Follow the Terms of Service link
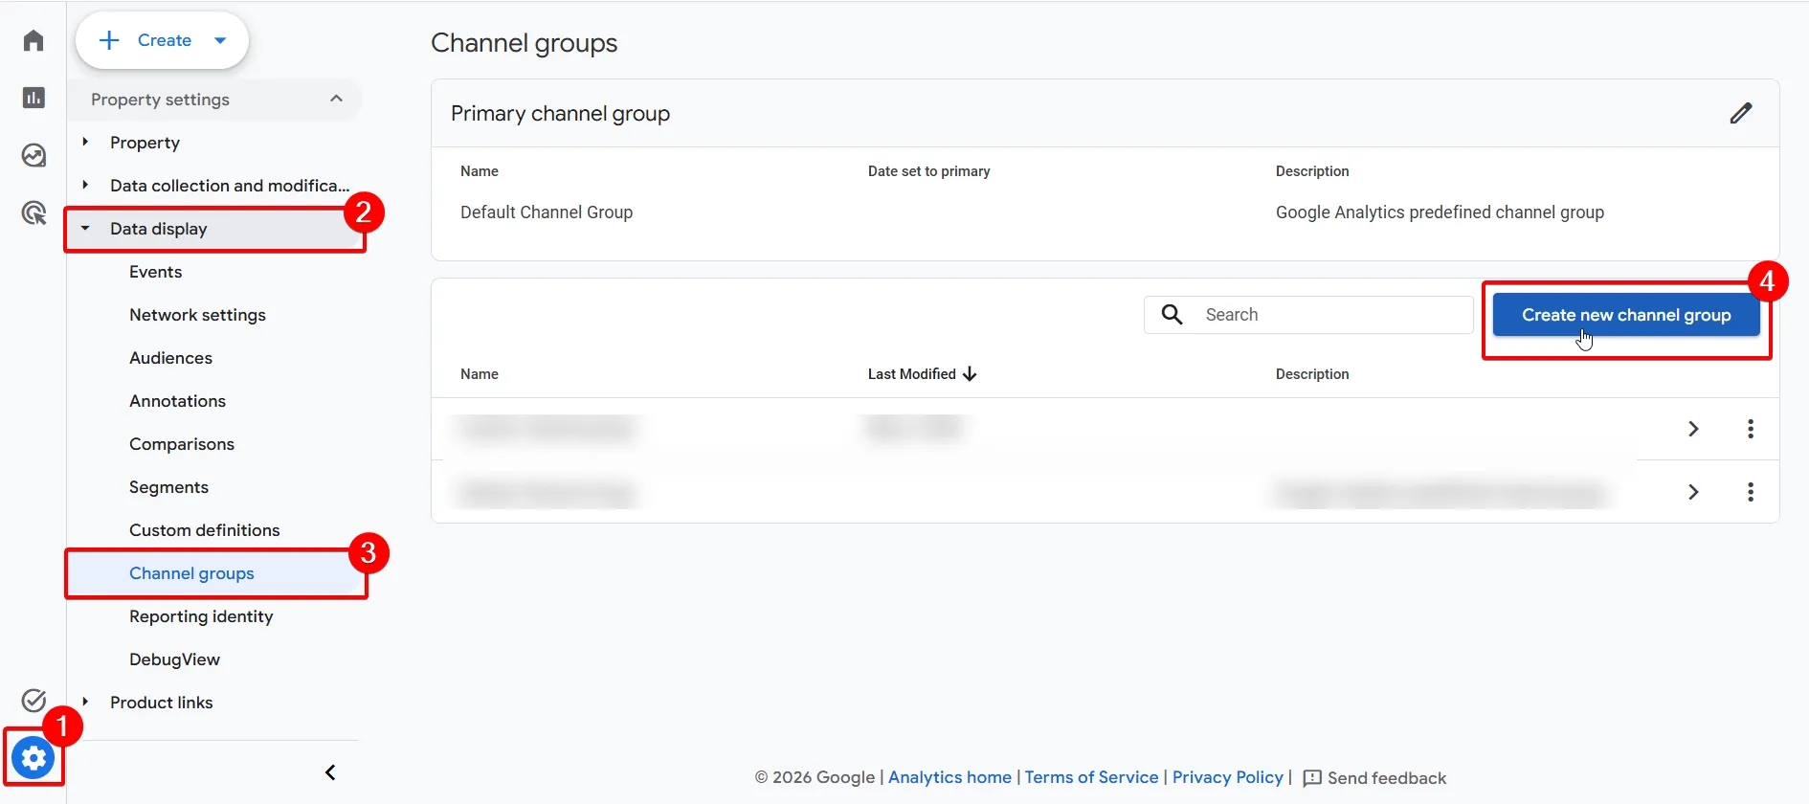1809x804 pixels. tap(1091, 777)
